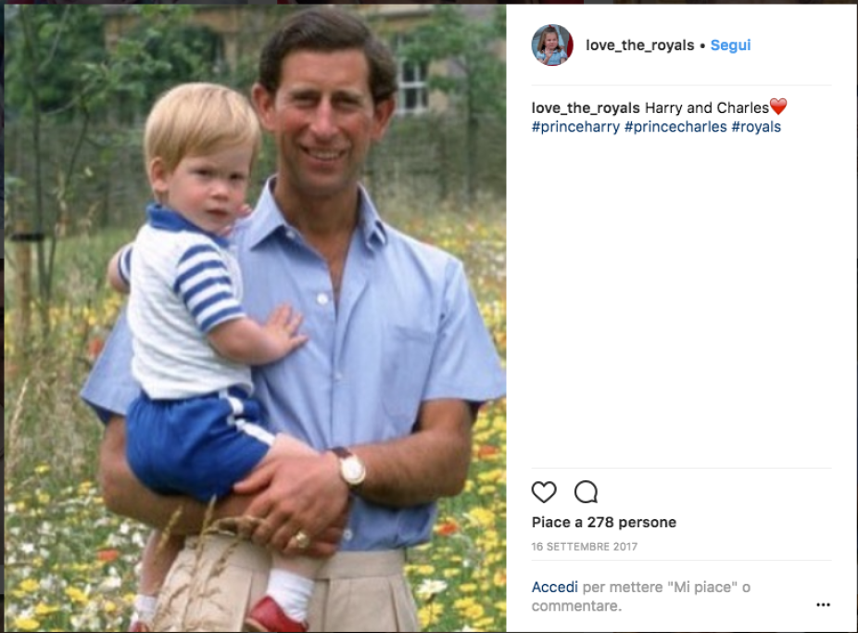Open comments via speech bubble icon
Image resolution: width=858 pixels, height=633 pixels.
(x=586, y=491)
